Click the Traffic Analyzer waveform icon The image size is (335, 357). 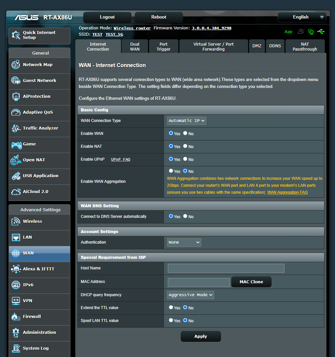pos(16,128)
